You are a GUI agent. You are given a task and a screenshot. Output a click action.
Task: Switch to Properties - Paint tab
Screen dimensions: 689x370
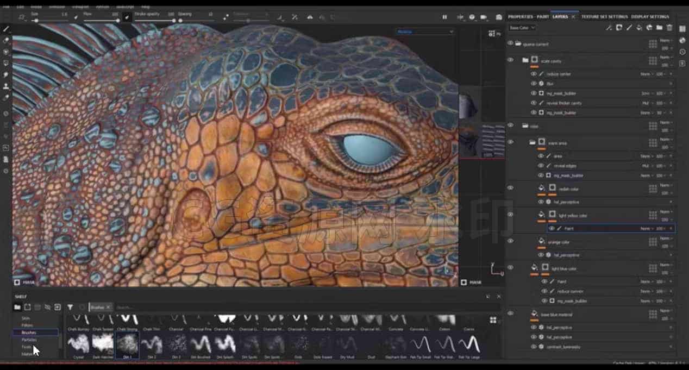click(x=528, y=17)
